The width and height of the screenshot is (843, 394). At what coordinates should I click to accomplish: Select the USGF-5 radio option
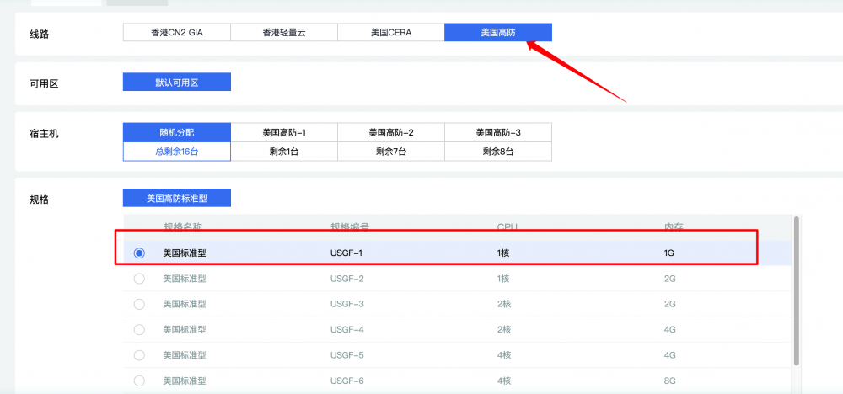(x=139, y=355)
